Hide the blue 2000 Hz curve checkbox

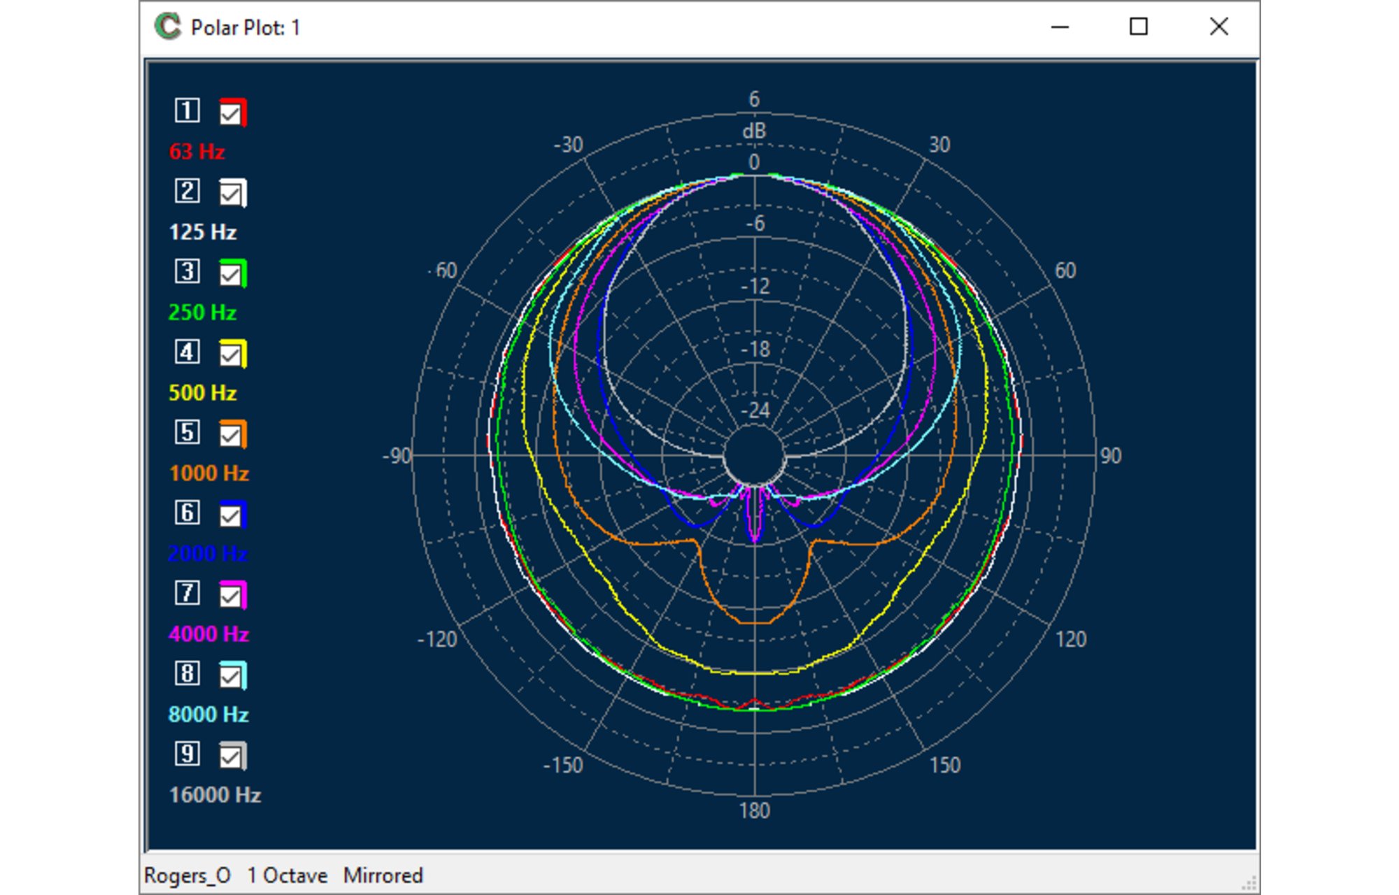tap(232, 515)
